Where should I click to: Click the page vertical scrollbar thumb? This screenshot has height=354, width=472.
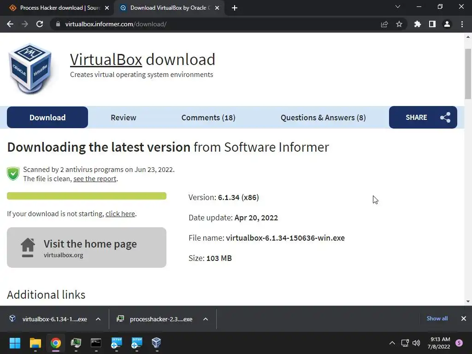(468, 74)
